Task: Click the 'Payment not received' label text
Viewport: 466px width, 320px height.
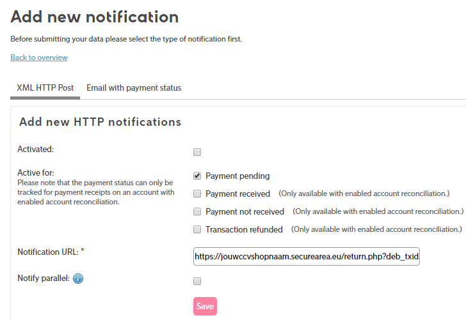Action: tap(245, 211)
